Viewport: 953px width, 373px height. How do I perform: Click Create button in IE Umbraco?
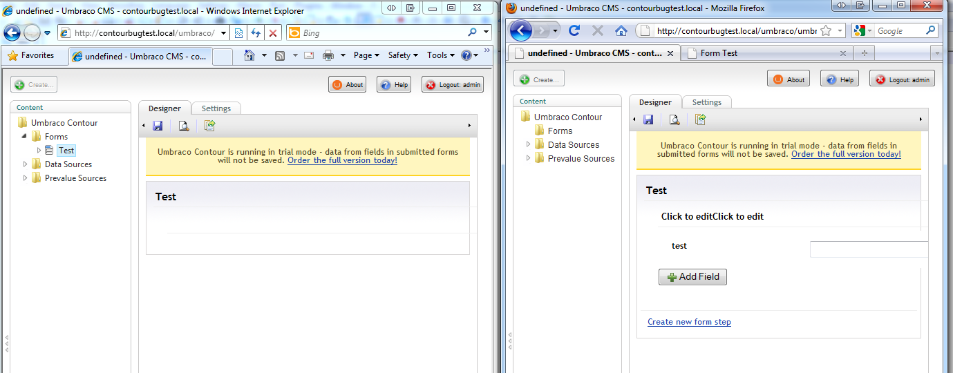(34, 85)
